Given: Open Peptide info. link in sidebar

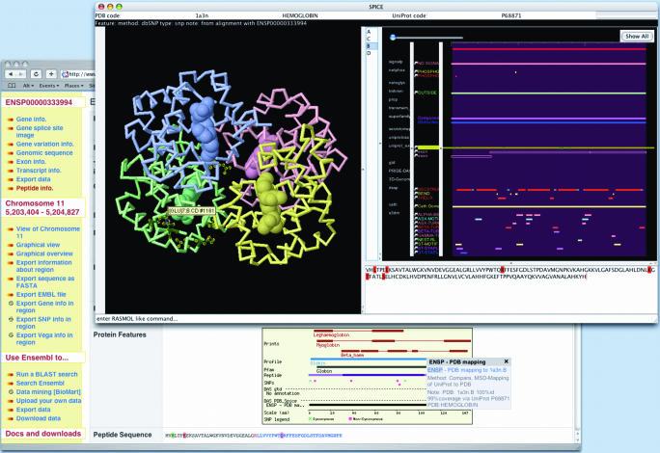Looking at the screenshot, I should click(35, 188).
